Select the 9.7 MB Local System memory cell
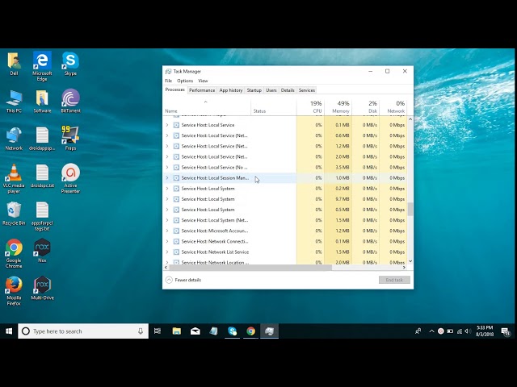Image resolution: width=517 pixels, height=387 pixels. pyautogui.click(x=338, y=199)
